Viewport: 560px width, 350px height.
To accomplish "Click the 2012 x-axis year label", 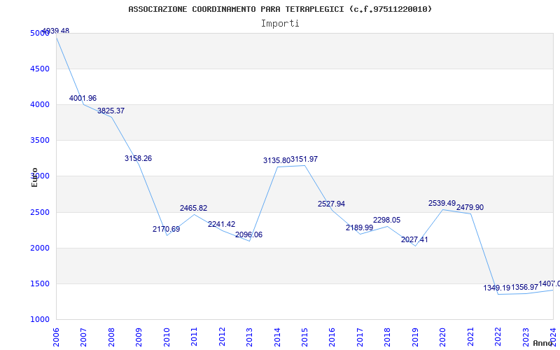I will 222,337.
